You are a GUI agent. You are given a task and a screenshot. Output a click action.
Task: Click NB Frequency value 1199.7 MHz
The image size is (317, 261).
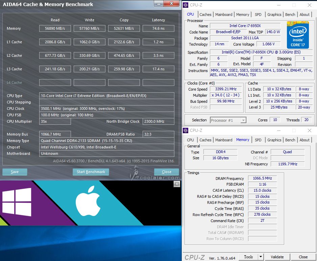[288, 164]
